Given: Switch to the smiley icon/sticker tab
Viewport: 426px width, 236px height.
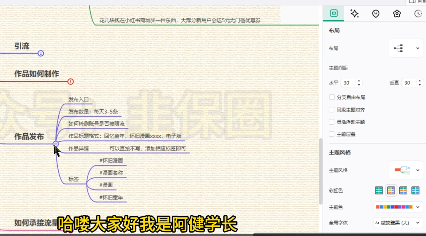Looking at the screenshot, I should point(376,14).
